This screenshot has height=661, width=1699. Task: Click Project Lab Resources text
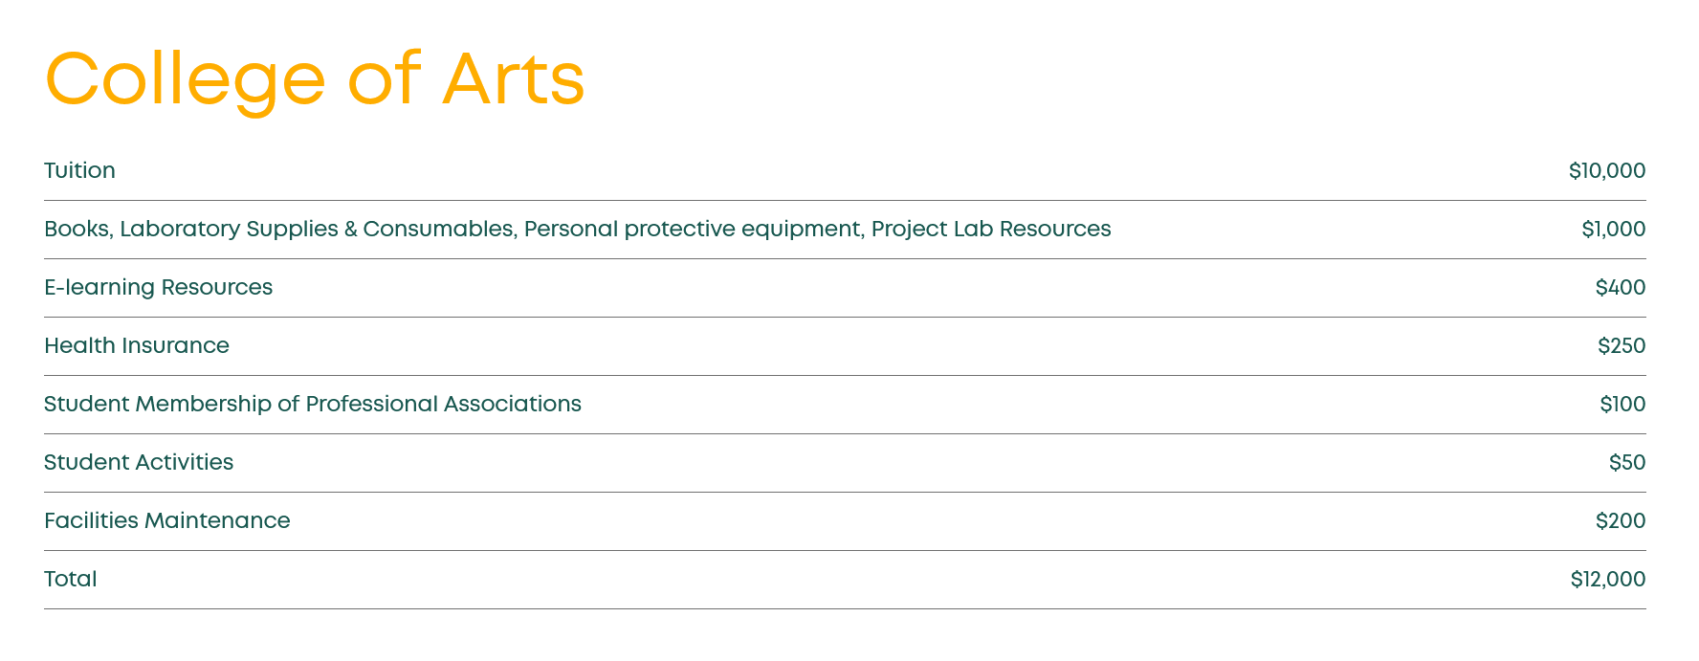coord(991,230)
